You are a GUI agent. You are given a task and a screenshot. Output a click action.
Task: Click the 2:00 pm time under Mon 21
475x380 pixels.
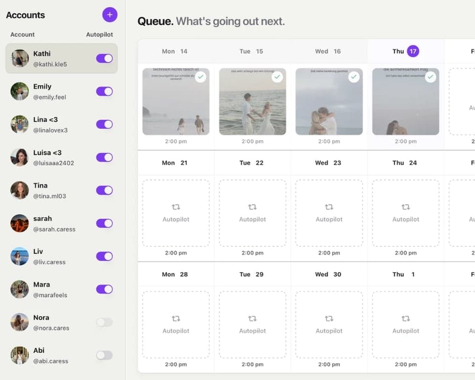176,253
